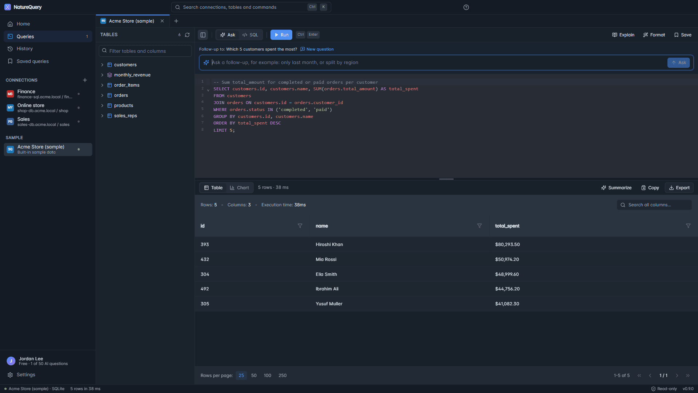Open Settings gear in sidebar
This screenshot has width=698, height=393.
coord(10,375)
